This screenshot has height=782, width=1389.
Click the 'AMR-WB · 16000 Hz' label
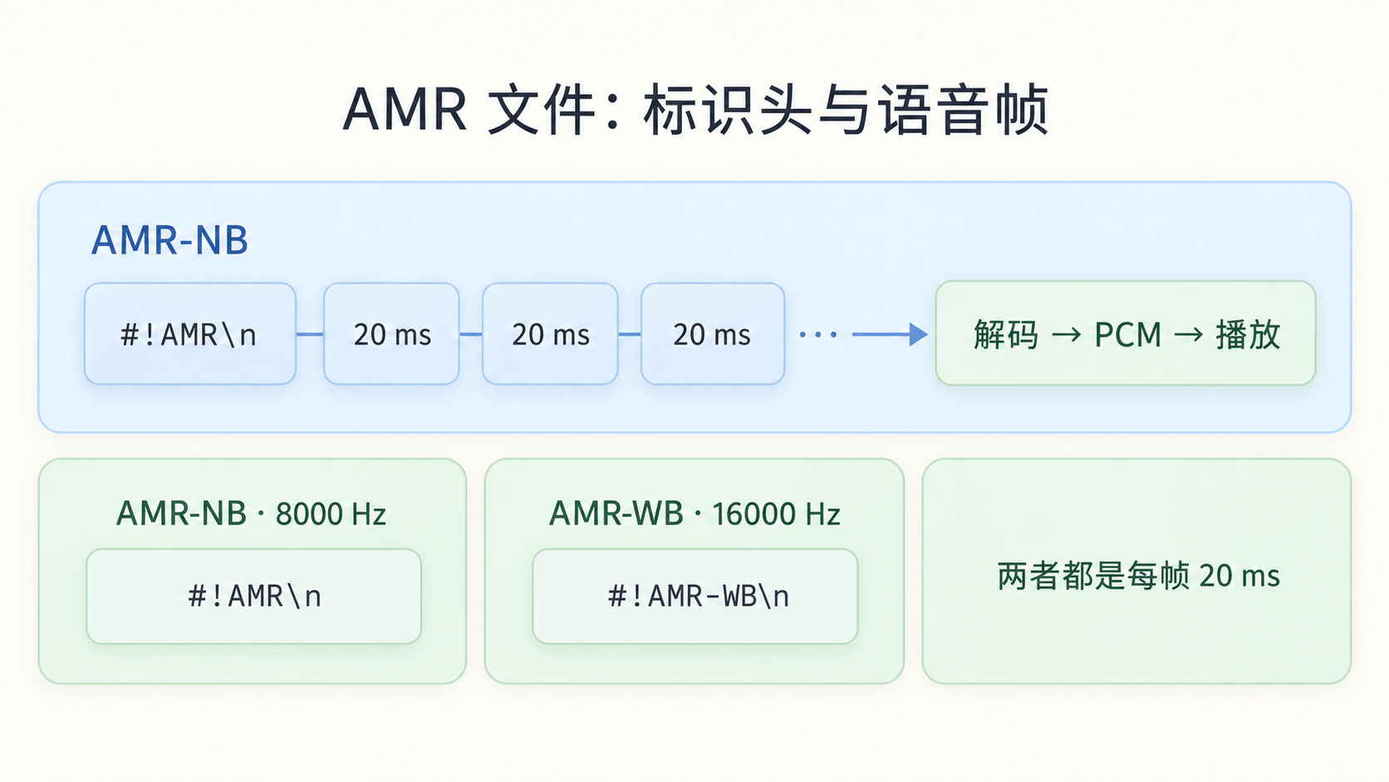694,514
